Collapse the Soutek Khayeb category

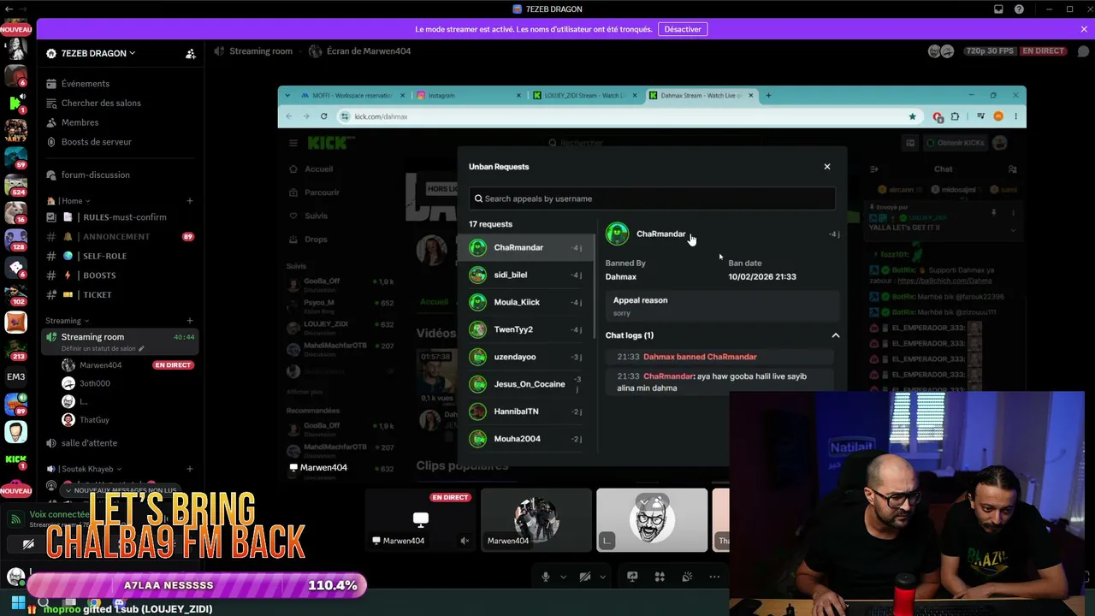click(x=84, y=469)
